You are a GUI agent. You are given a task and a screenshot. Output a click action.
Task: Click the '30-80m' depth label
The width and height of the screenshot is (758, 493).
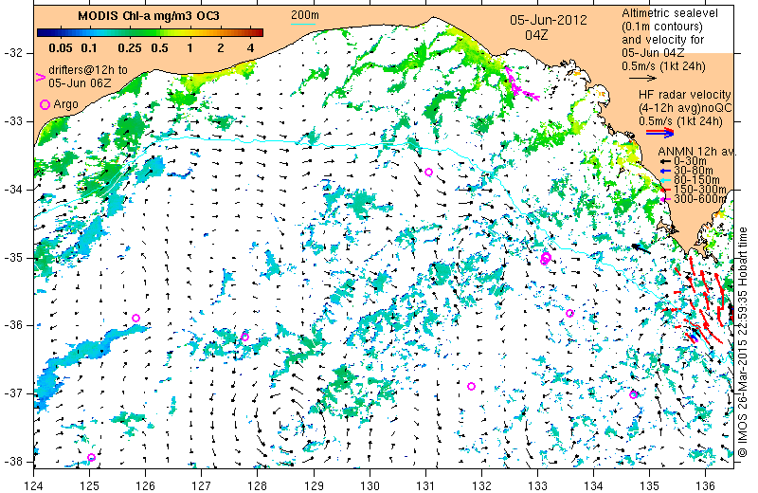pyautogui.click(x=693, y=171)
